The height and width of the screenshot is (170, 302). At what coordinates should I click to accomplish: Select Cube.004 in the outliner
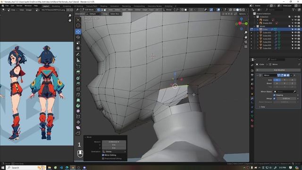(267, 42)
